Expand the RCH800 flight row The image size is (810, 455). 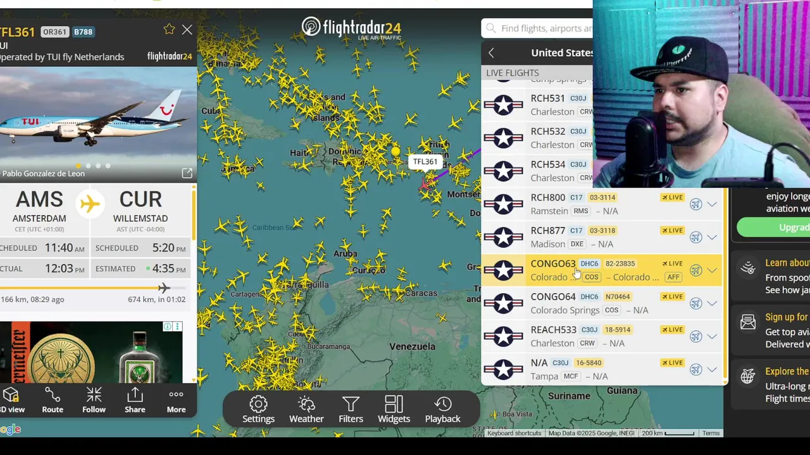coord(712,204)
